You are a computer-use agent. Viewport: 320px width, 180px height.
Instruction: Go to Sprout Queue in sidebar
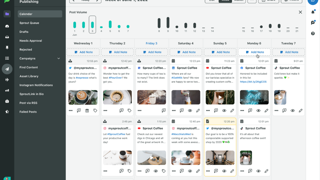coord(29,23)
